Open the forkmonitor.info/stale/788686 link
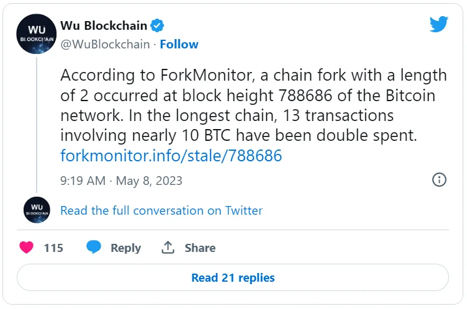 tap(171, 155)
